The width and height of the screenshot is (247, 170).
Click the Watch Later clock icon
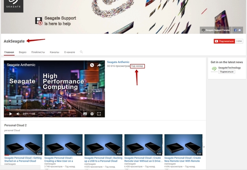(x=92, y=65)
